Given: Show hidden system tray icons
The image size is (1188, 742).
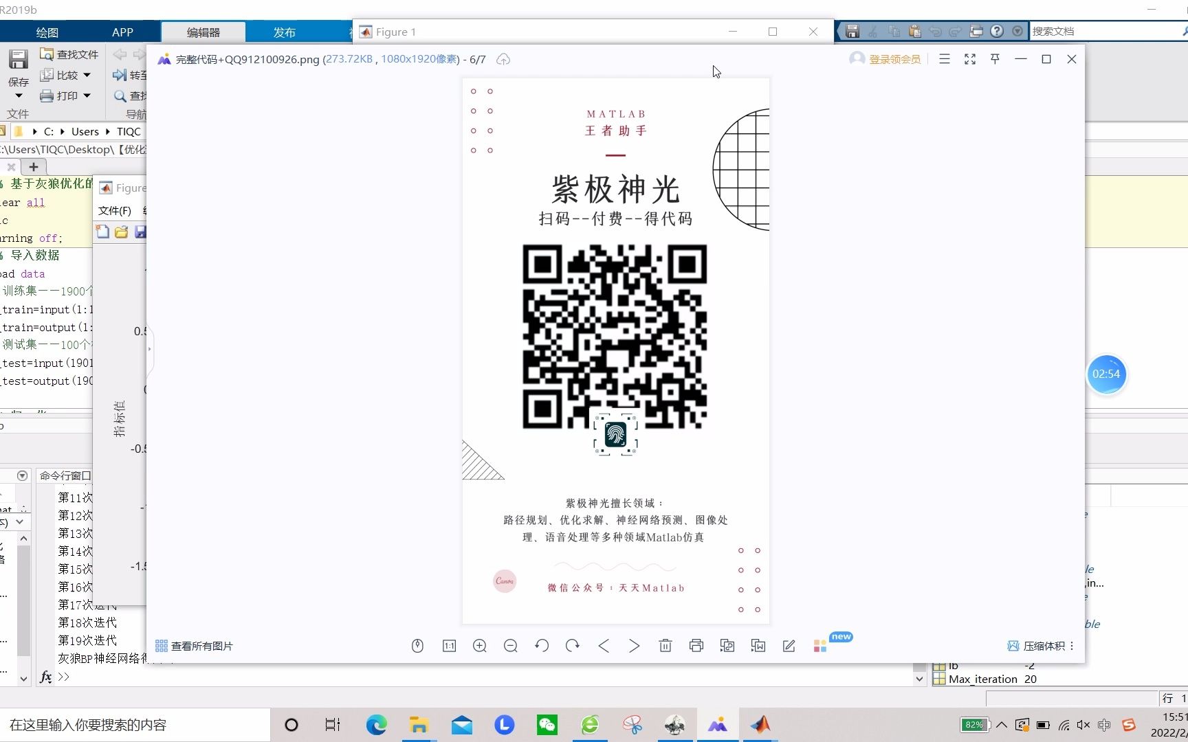Looking at the screenshot, I should (1002, 725).
